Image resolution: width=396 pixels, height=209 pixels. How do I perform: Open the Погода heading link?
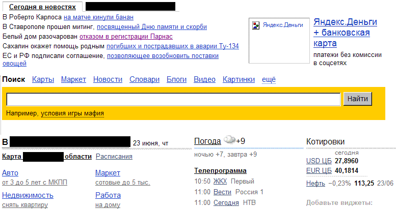[x=207, y=141]
